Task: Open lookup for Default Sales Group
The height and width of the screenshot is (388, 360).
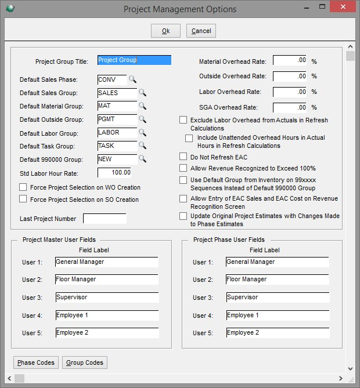Action: [x=142, y=93]
